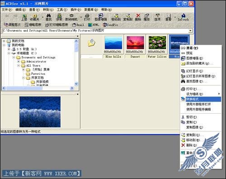Click the folder tree scroll-down arrow
The image size is (226, 179).
76,84
